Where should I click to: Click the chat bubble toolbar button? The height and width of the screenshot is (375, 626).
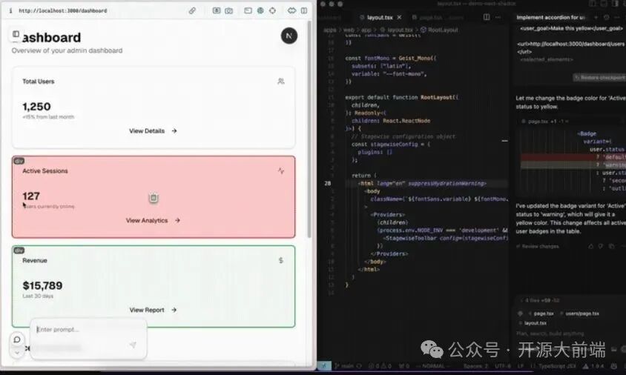(x=17, y=339)
